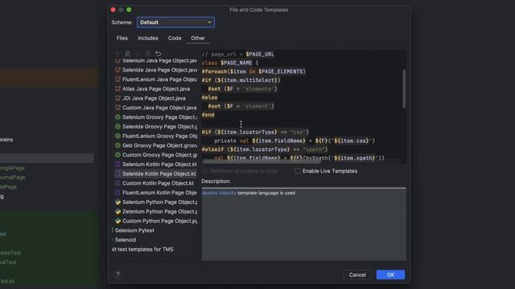Switch to the Code tab
The image size is (515, 289).
coord(175,38)
